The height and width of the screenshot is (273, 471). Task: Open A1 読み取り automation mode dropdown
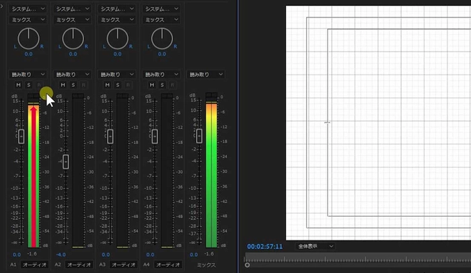click(x=28, y=74)
